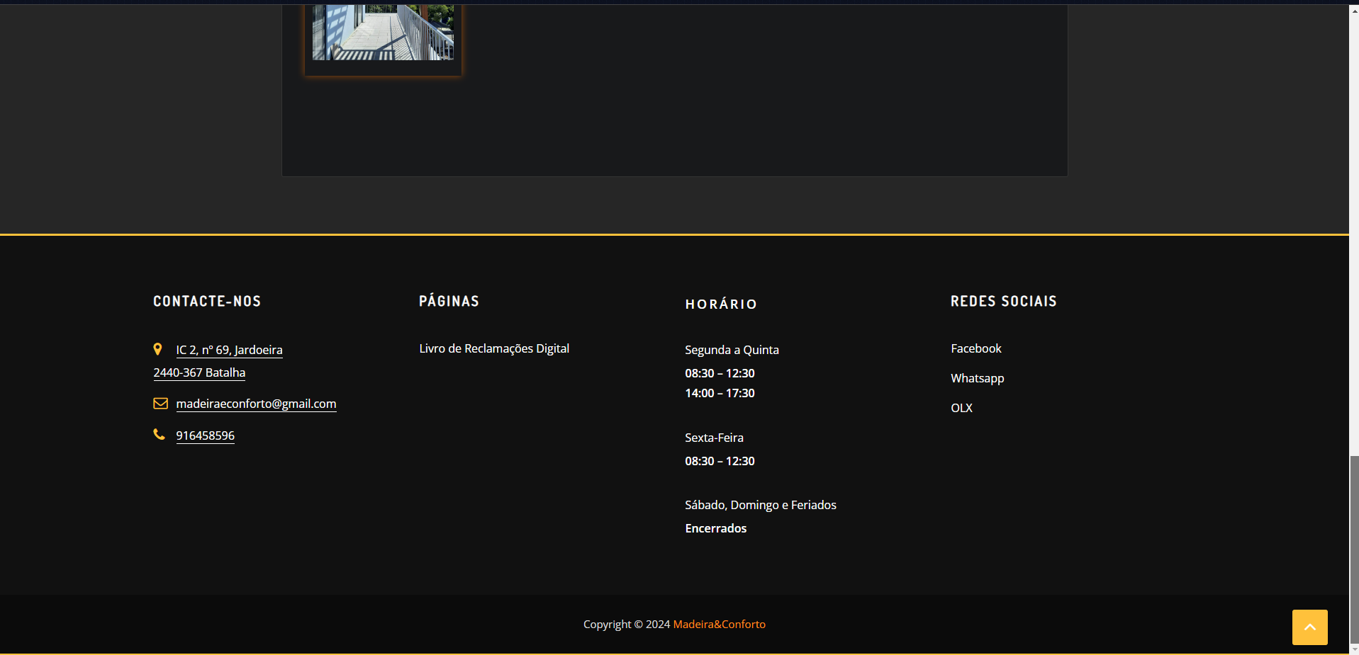
Task: Click Madeira&Conforto in the copyright line
Action: [x=719, y=624]
